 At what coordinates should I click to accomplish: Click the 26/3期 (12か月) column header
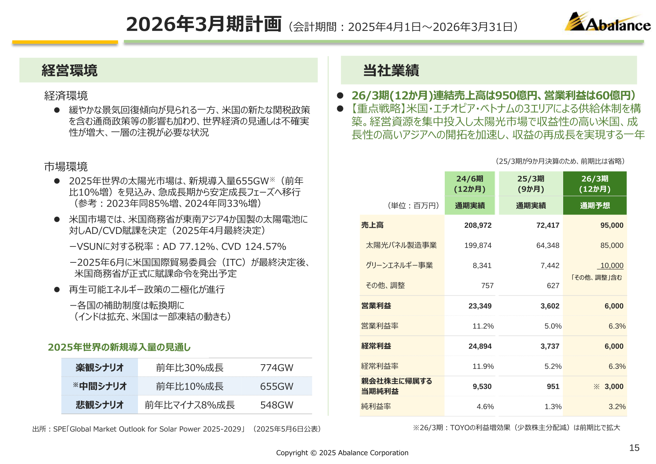pos(595,184)
